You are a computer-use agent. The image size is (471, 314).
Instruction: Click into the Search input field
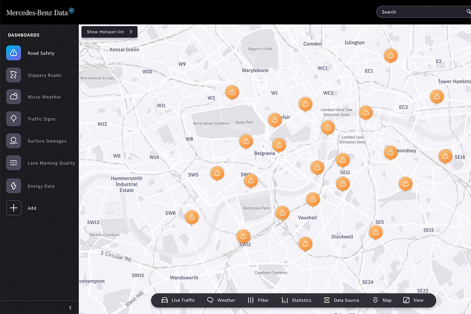[420, 12]
